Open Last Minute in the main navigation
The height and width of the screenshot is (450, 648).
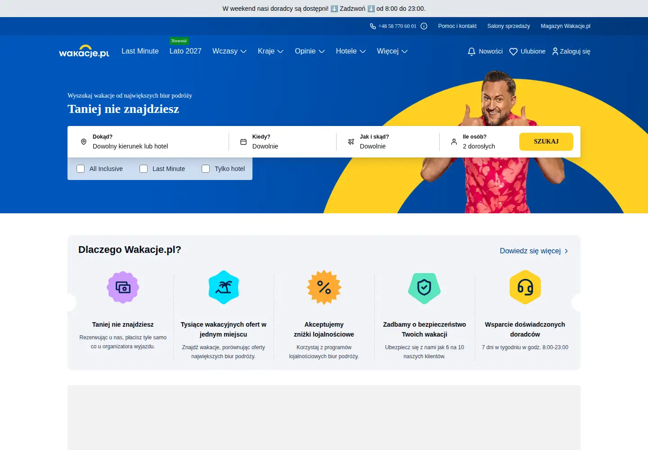[x=140, y=51]
